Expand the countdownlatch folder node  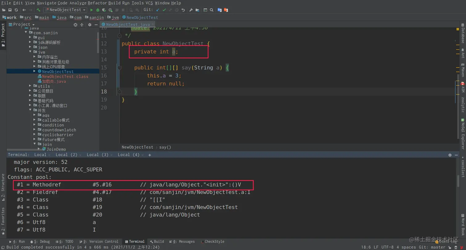[35, 130]
